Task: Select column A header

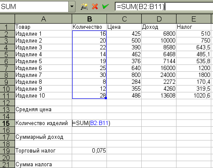Action: click(43, 19)
